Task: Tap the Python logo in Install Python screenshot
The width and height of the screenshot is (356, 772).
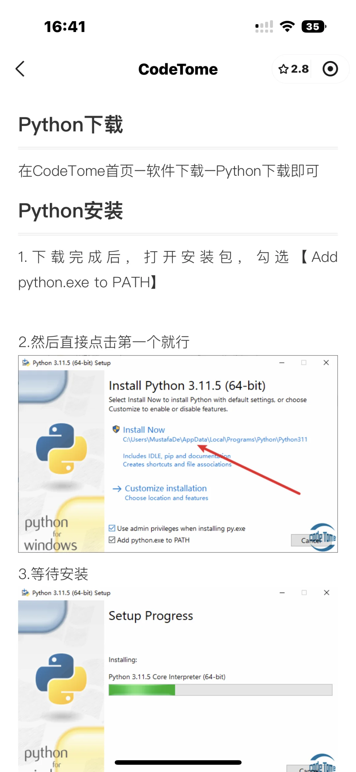Action: click(x=61, y=448)
